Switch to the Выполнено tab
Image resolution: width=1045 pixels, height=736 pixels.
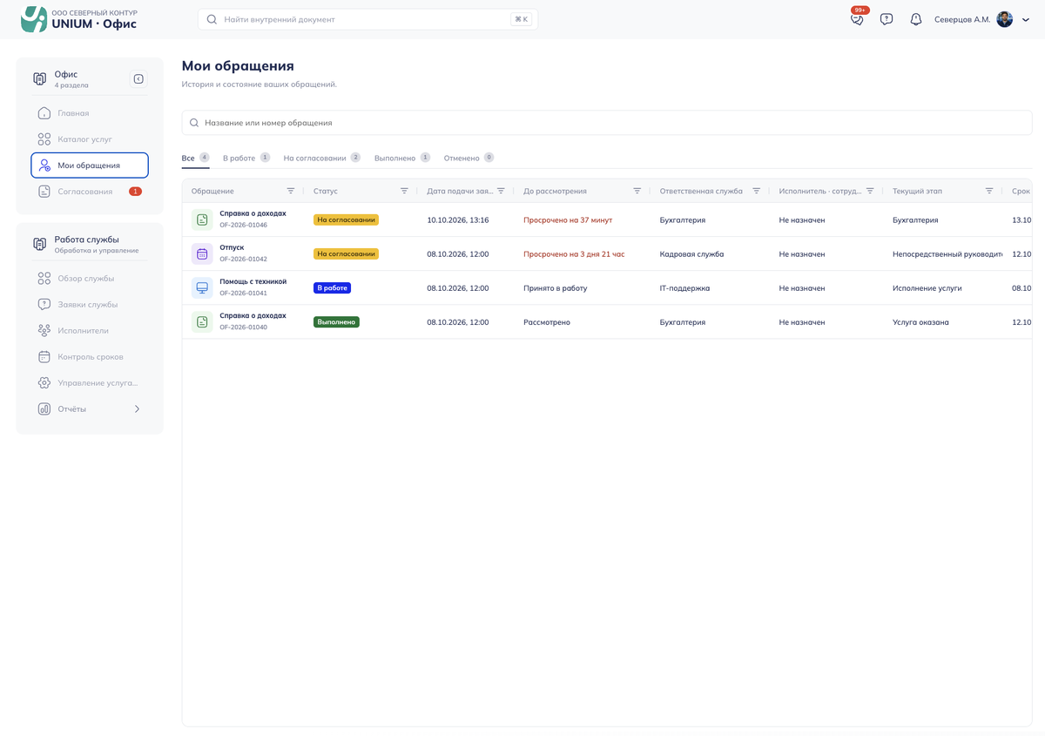(x=402, y=159)
